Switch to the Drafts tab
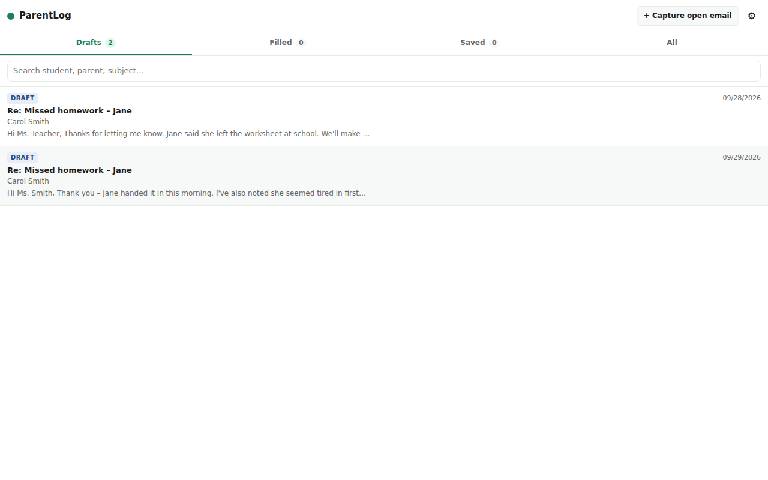The width and height of the screenshot is (768, 480). click(96, 43)
